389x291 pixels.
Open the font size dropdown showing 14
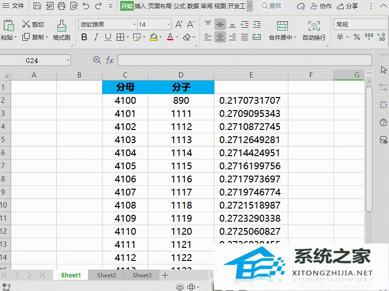pos(168,24)
